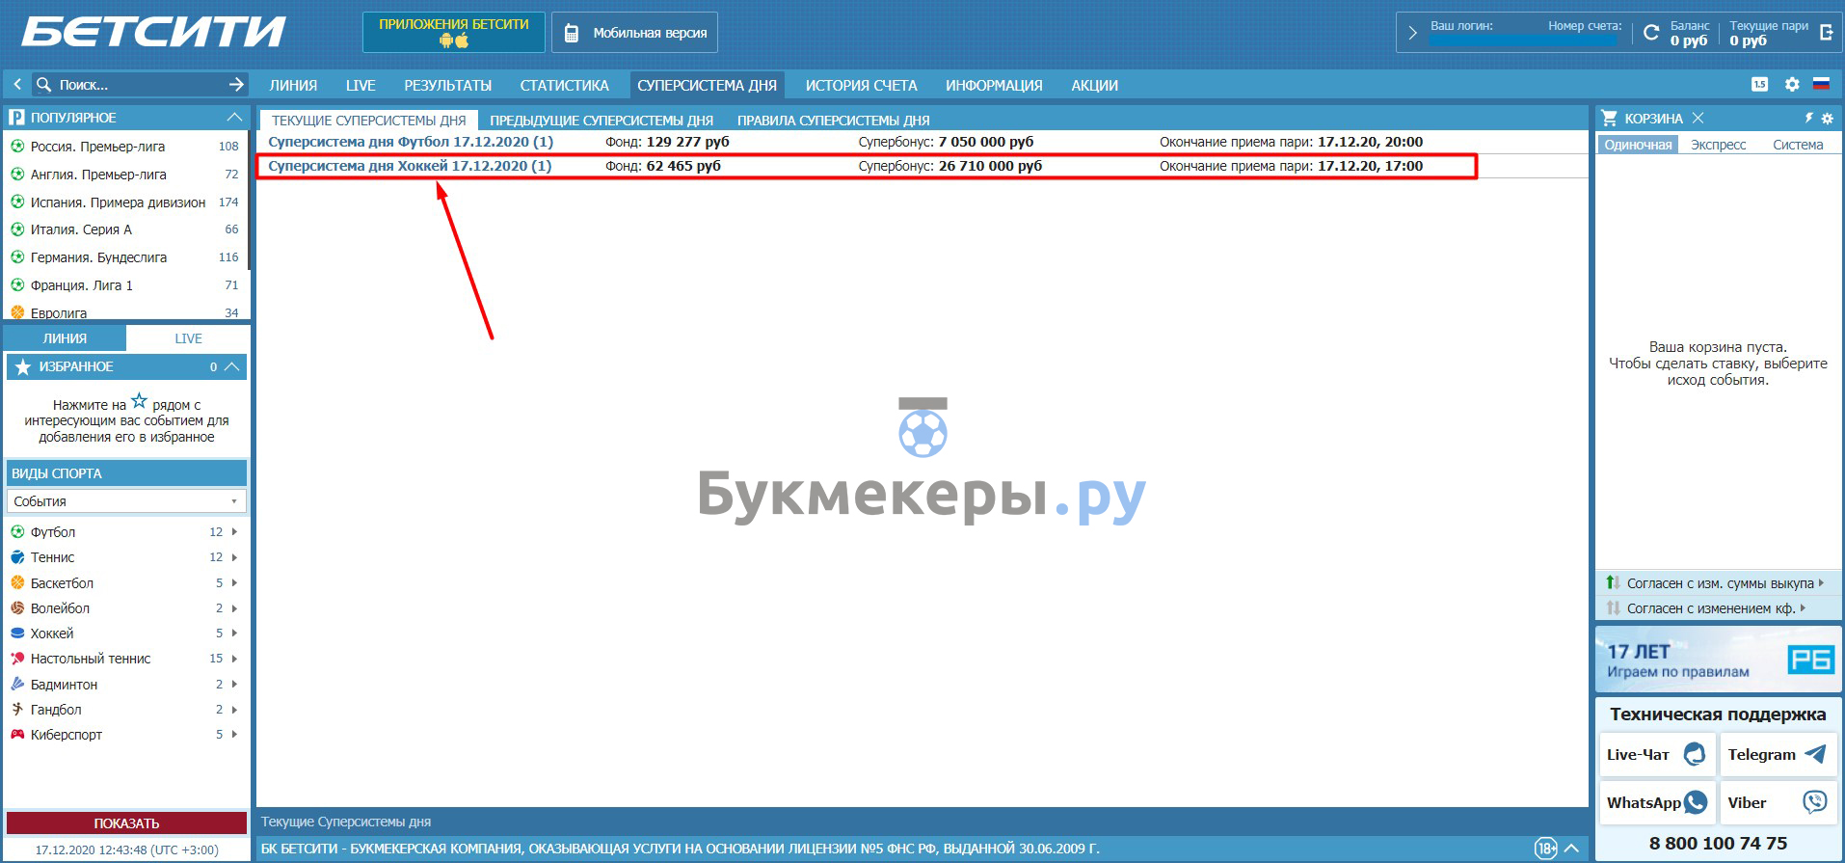1845x863 pixels.
Task: Switch the left panel to LIVE
Action: (188, 338)
